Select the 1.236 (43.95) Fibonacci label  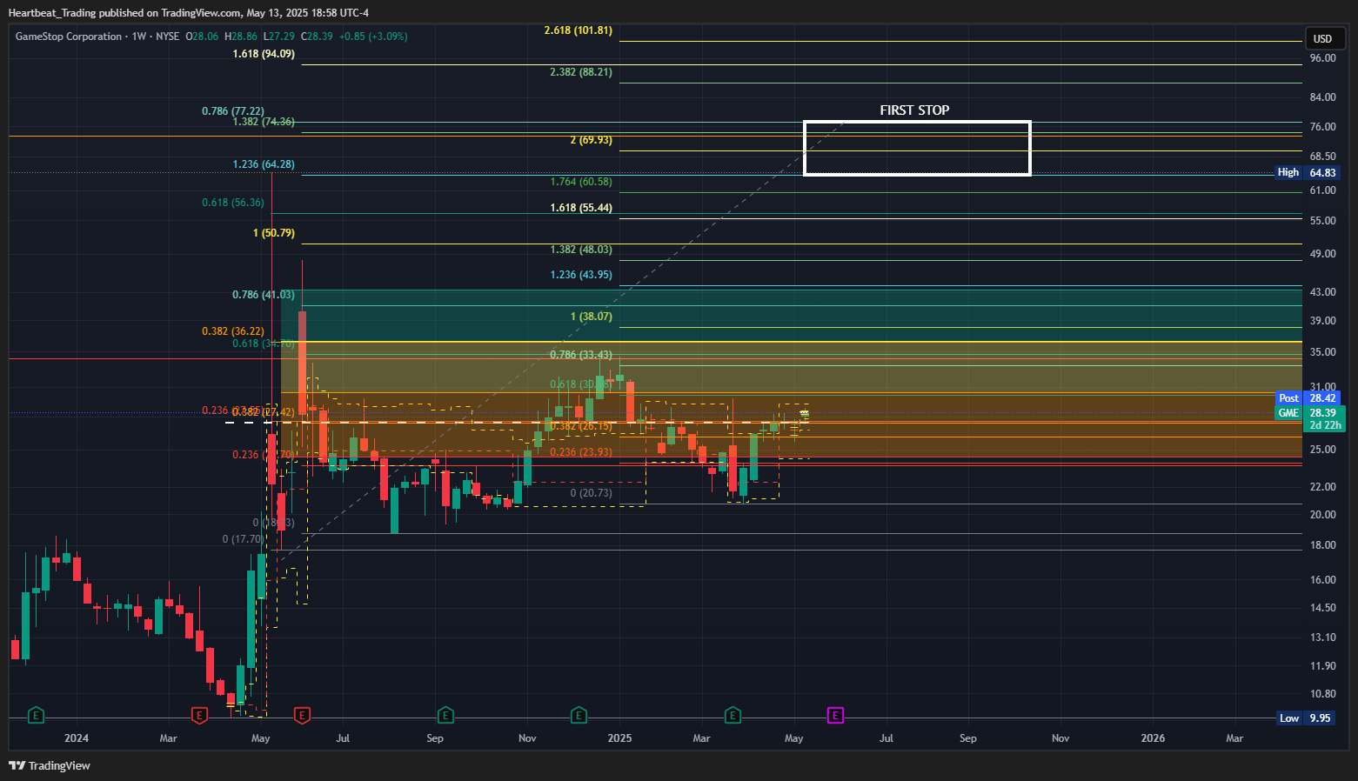click(581, 275)
